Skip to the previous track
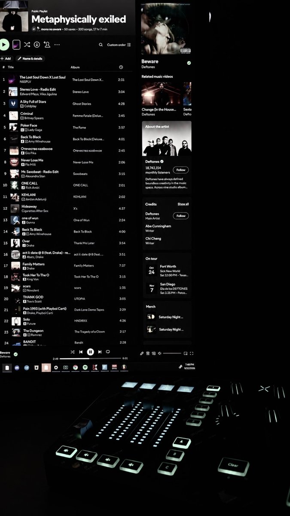290x516 pixels. [x=81, y=352]
